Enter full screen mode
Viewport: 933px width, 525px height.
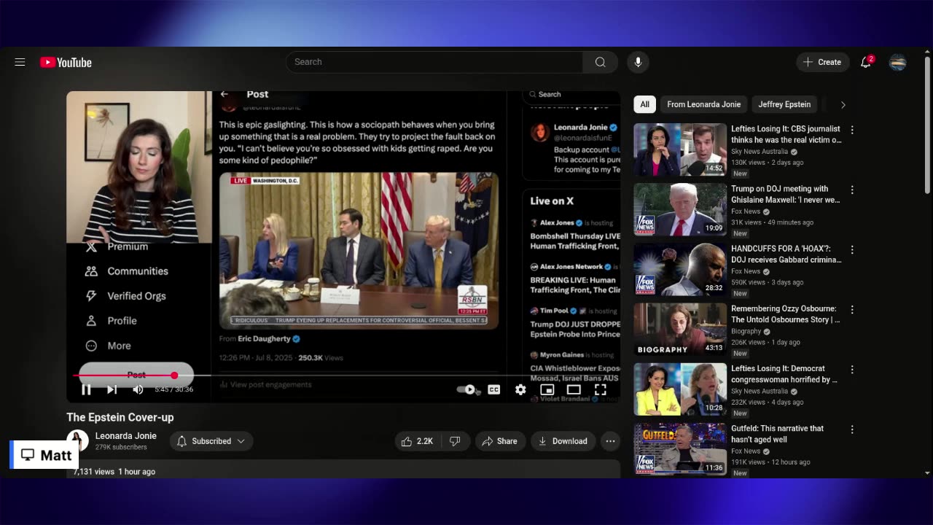600,389
